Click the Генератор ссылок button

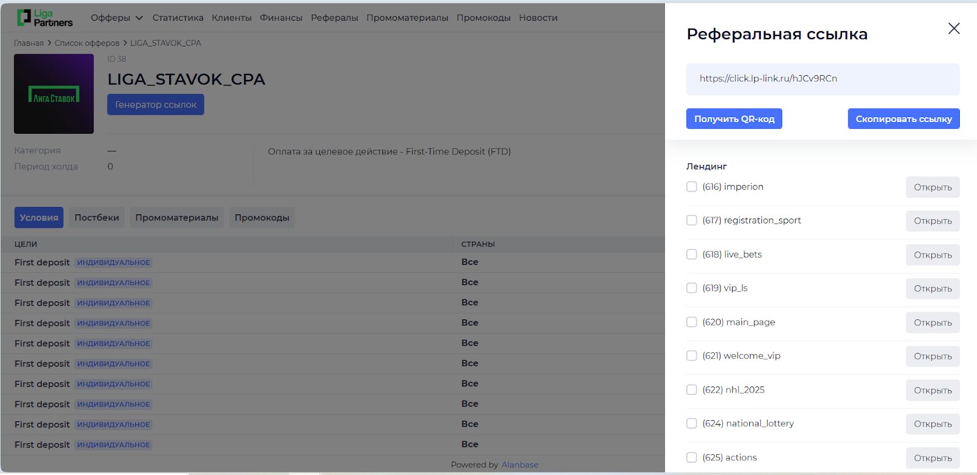(156, 105)
